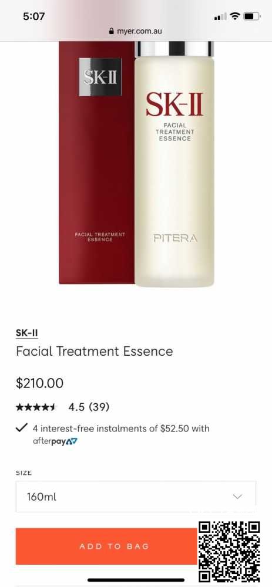Click the chevron arrow in size selector
Viewport: 272px width, 587px height.
237,497
